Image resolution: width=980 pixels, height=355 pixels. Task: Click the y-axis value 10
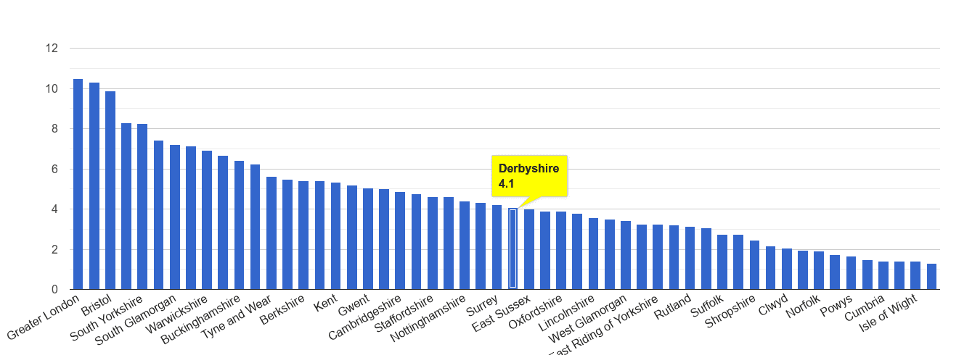pos(51,88)
